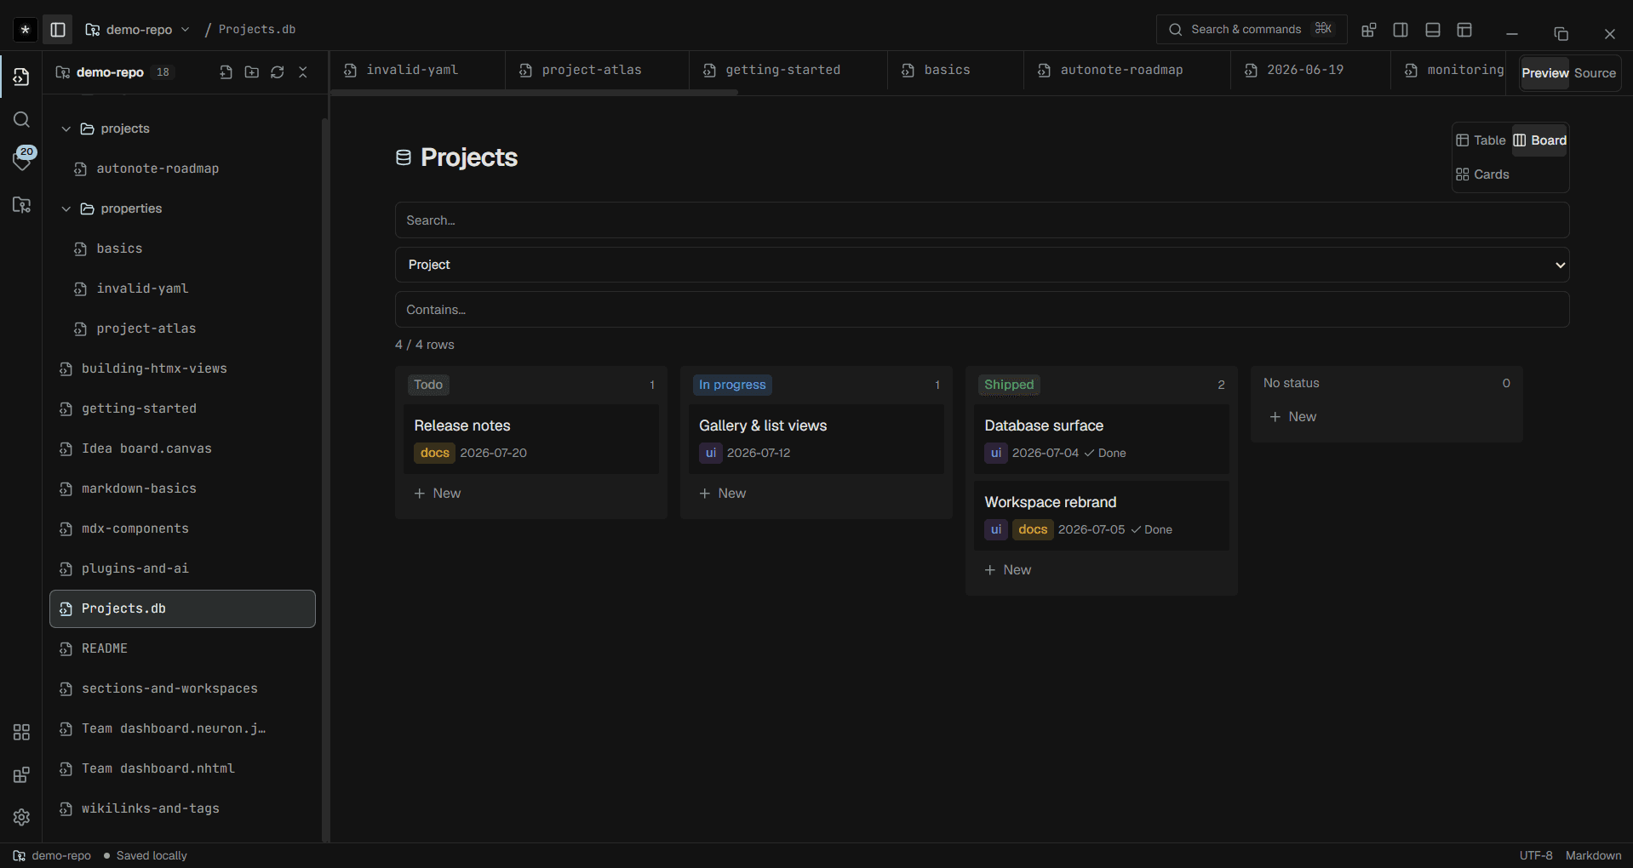Open the Project filter dropdown
This screenshot has height=868, width=1633.
(982, 265)
